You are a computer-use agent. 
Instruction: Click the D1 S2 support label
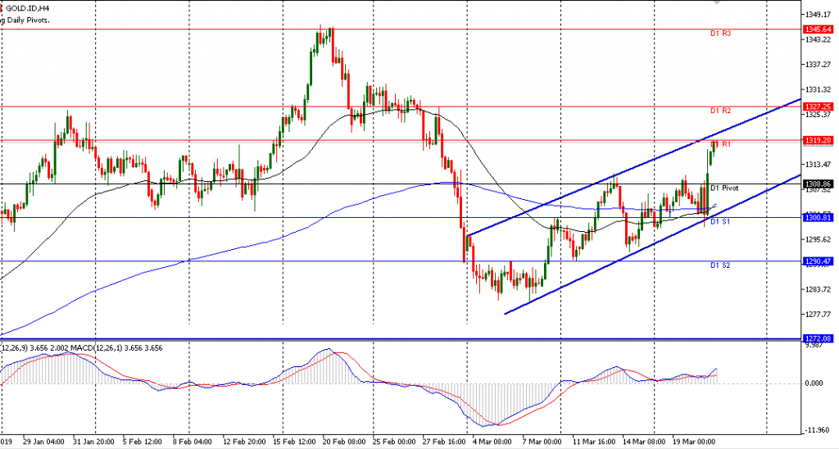pyautogui.click(x=720, y=265)
